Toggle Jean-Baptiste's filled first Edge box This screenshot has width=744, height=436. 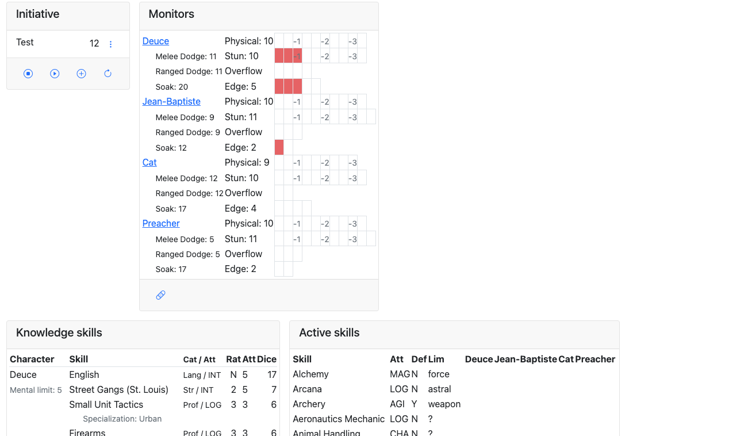pyautogui.click(x=279, y=147)
